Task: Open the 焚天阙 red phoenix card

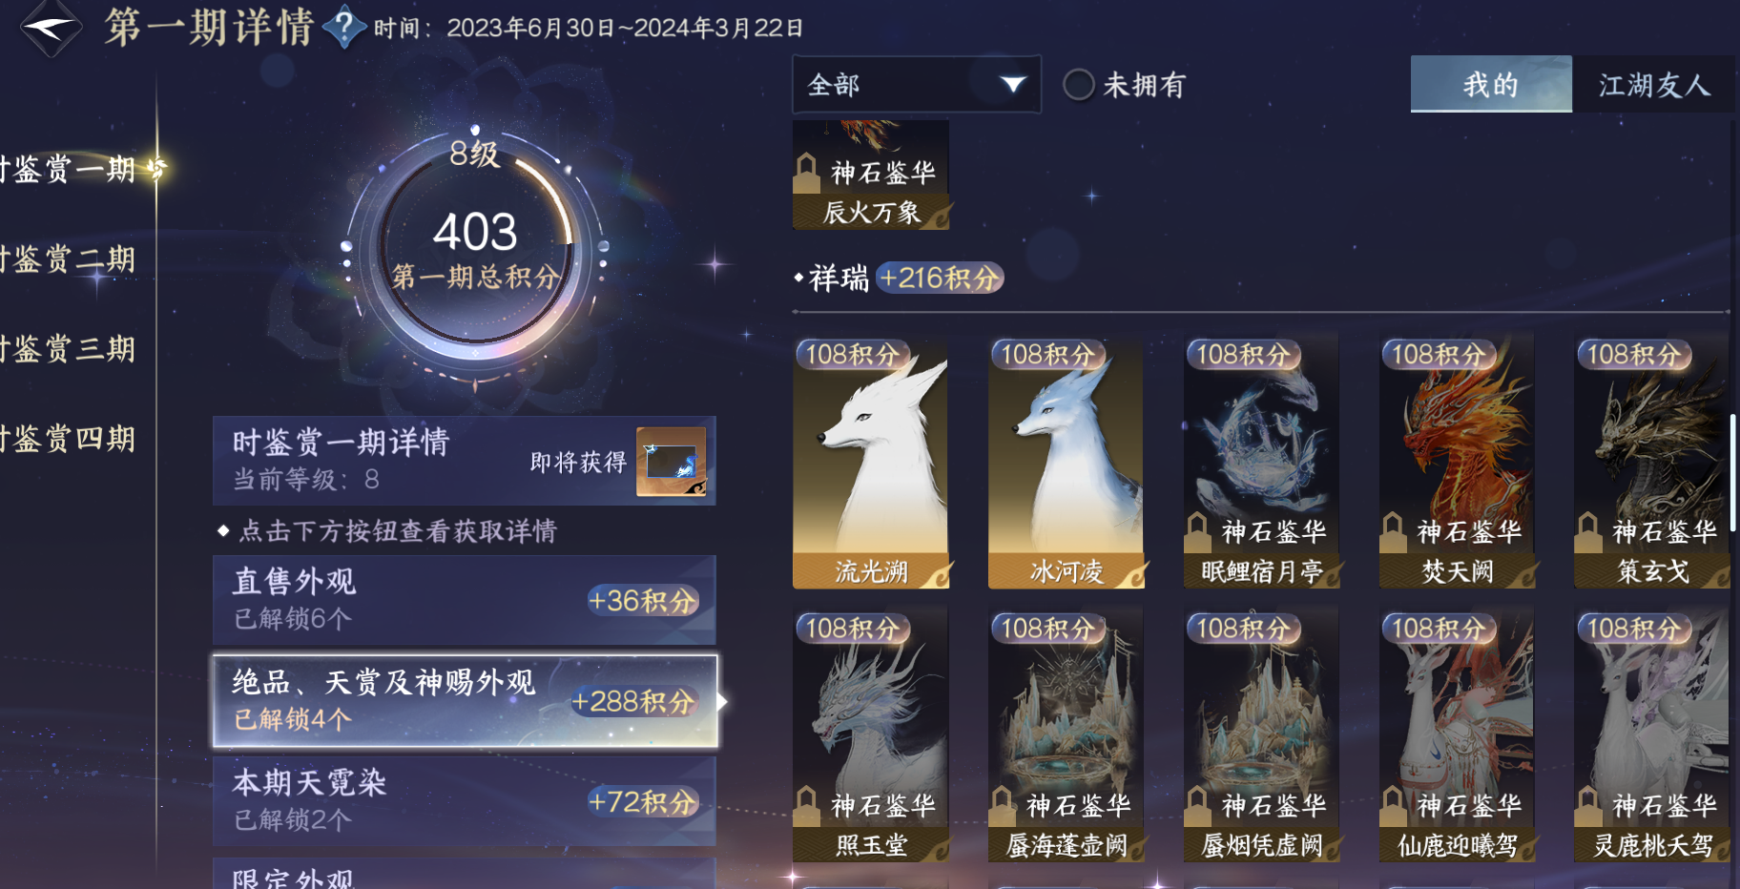Action: (1457, 462)
